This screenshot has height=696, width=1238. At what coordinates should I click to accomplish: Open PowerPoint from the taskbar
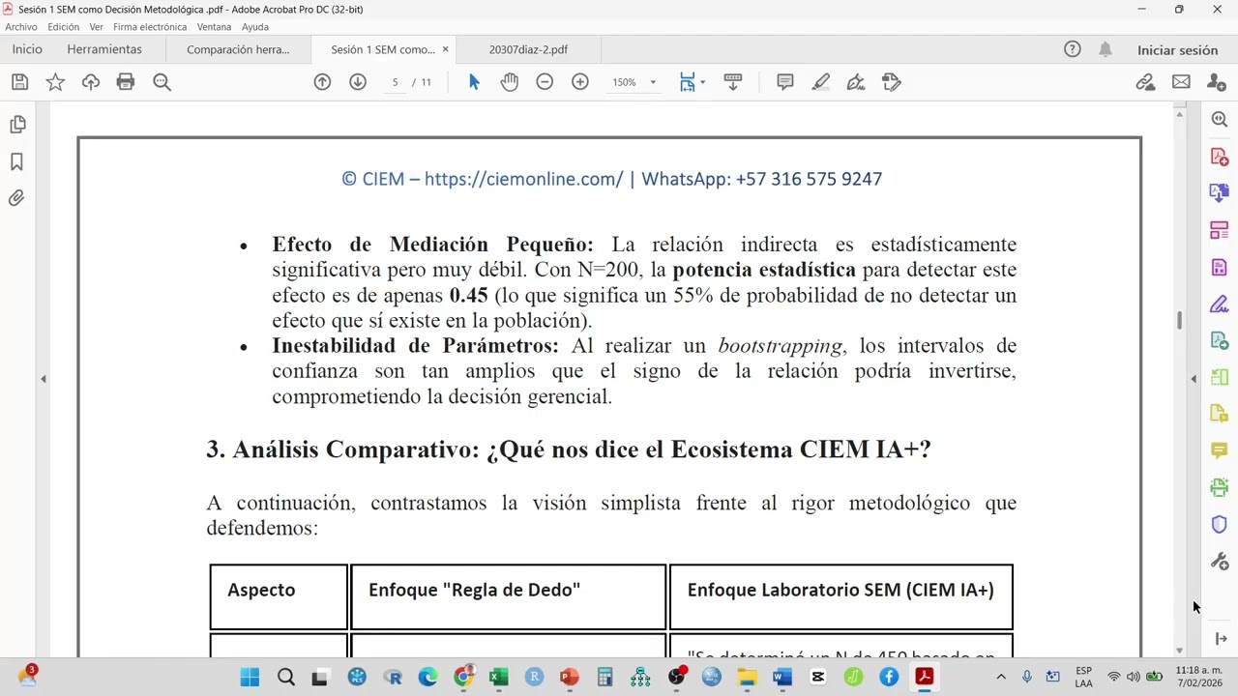pyautogui.click(x=570, y=677)
